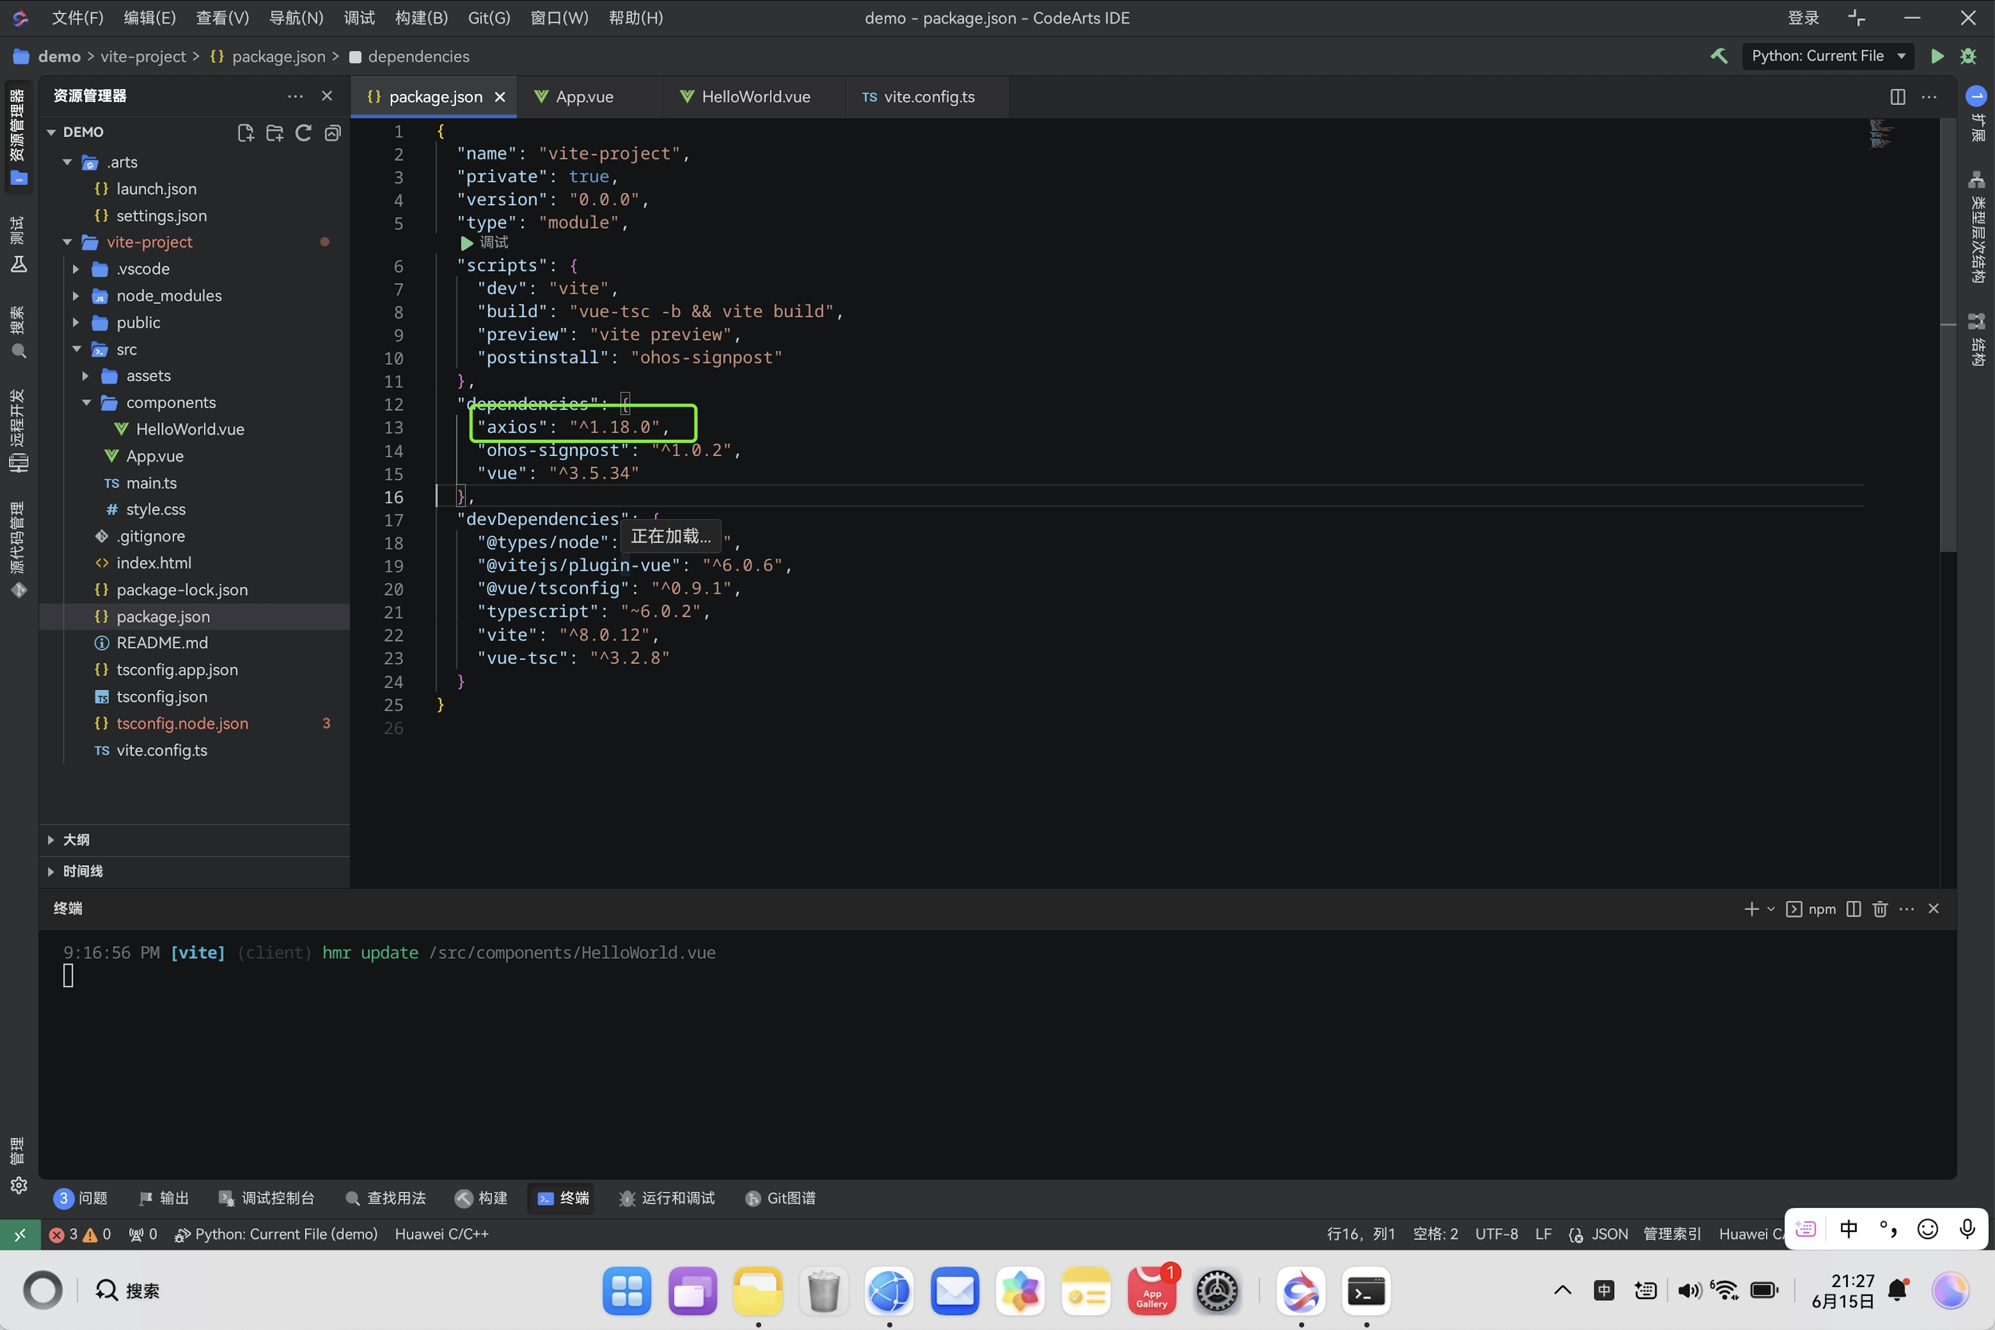Image resolution: width=1995 pixels, height=1330 pixels.
Task: Change indentation via 空格: 2 status item
Action: (x=1435, y=1234)
